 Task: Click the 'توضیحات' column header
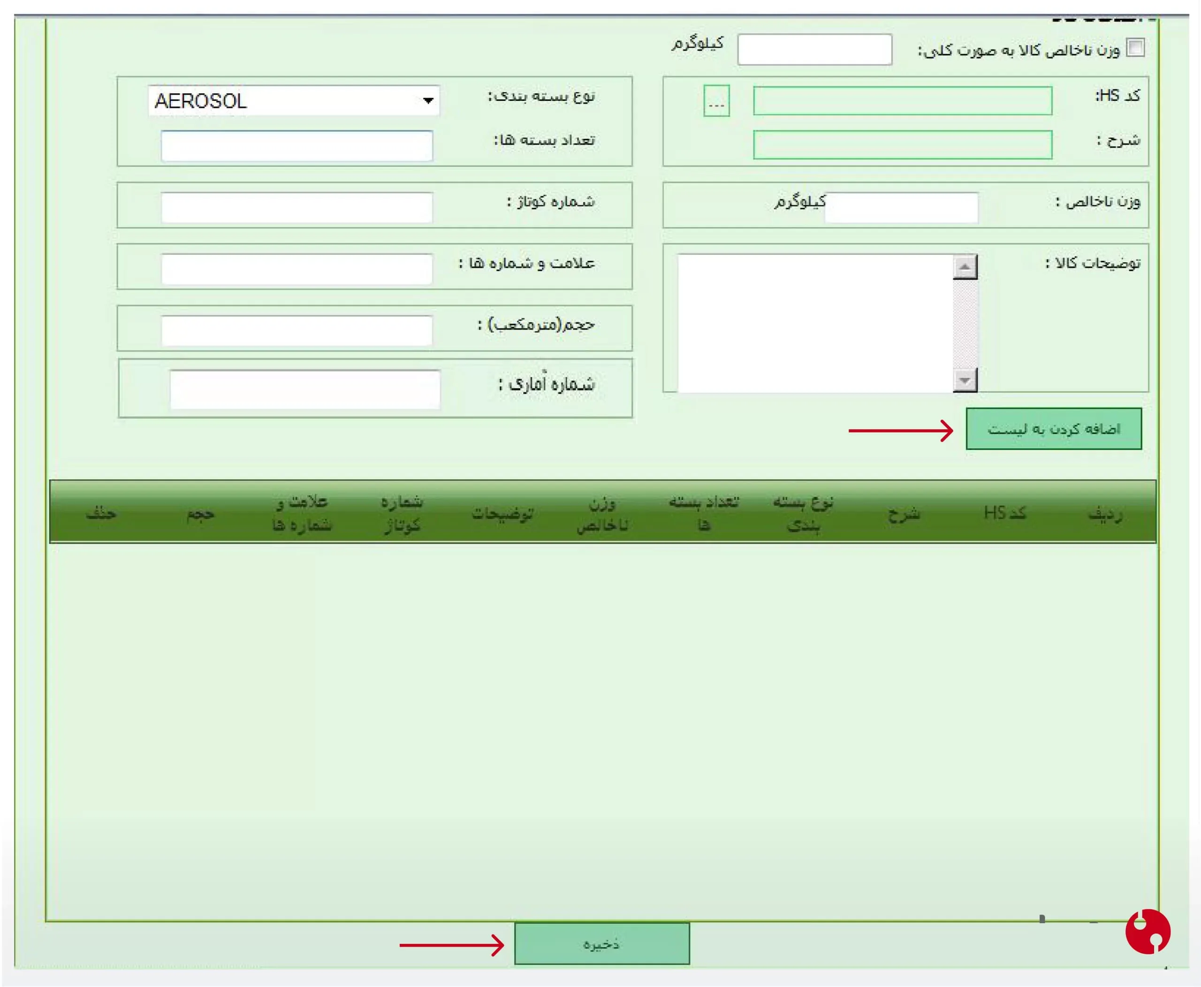pos(502,514)
